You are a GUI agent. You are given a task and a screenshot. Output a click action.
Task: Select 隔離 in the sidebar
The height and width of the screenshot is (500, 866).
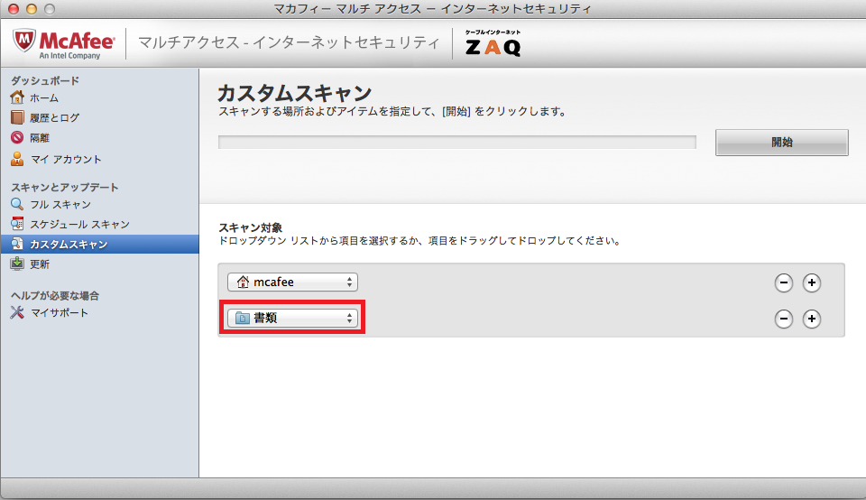[40, 137]
